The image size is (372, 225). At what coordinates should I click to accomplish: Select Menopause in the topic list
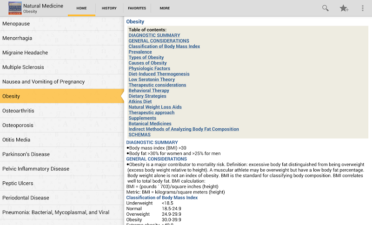62,24
